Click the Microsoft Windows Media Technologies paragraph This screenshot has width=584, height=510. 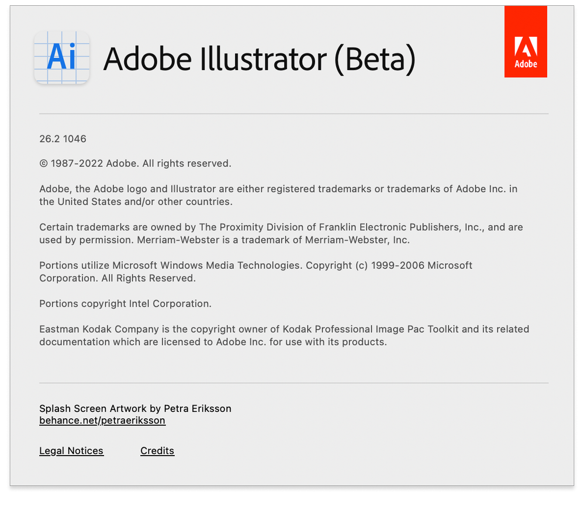click(255, 272)
